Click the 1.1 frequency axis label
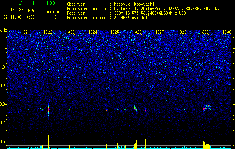Viewport: 235px width, 149px height. click(3, 48)
